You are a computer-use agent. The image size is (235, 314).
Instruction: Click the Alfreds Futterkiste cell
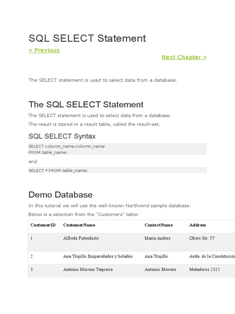coord(81,238)
